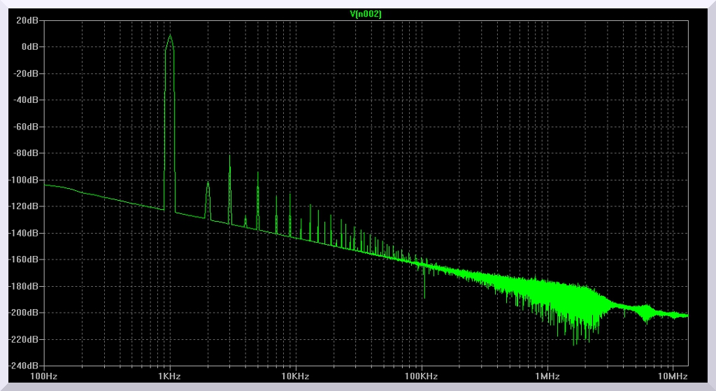Click the 10KHz horizontal axis label

[295, 376]
